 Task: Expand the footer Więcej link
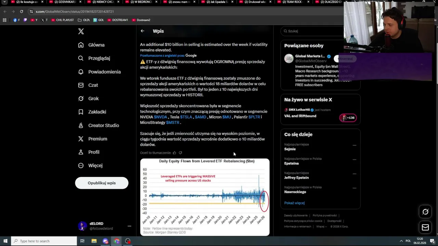[322, 227]
